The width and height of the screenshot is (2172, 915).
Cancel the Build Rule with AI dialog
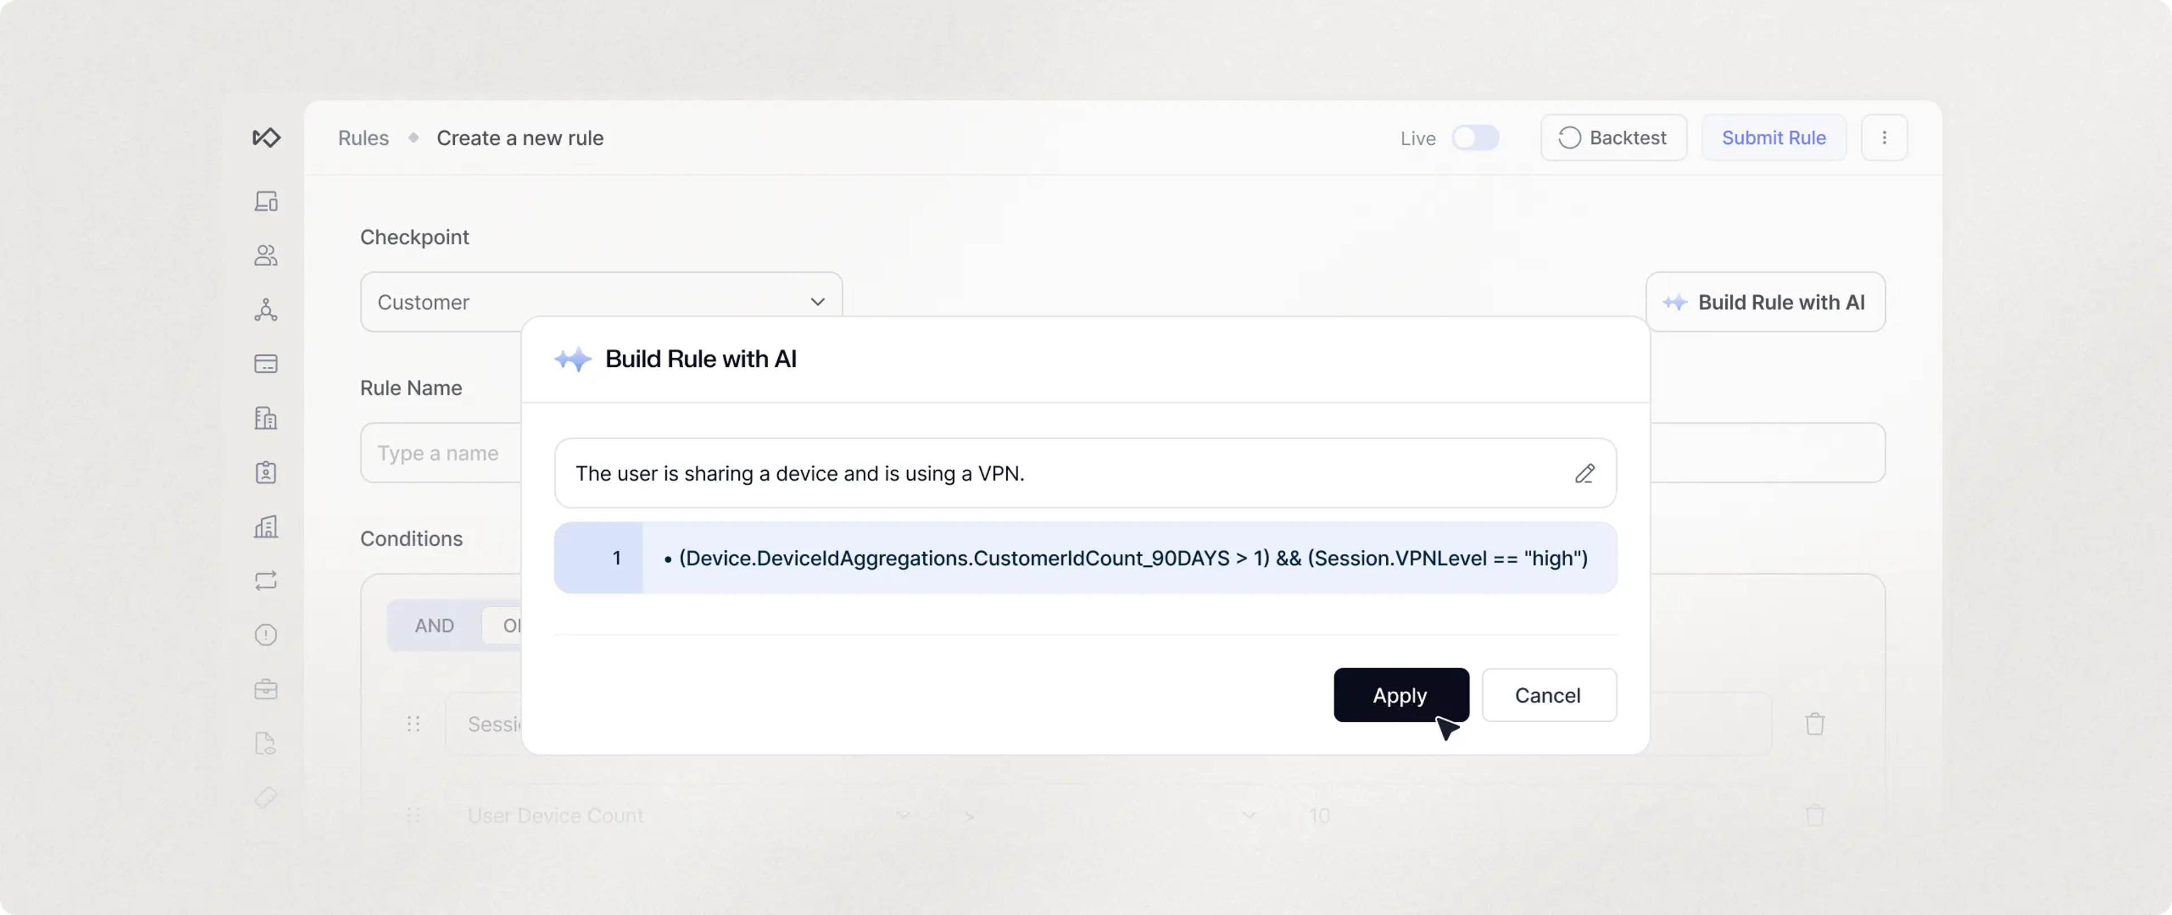[1548, 695]
